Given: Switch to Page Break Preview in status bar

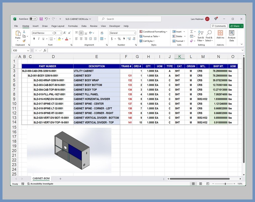Looking at the screenshot, I should [208, 184].
